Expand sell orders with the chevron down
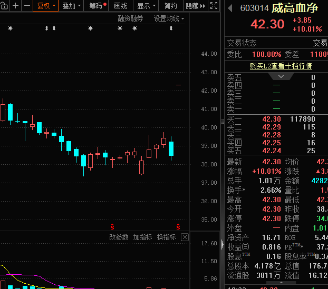 coord(284,76)
